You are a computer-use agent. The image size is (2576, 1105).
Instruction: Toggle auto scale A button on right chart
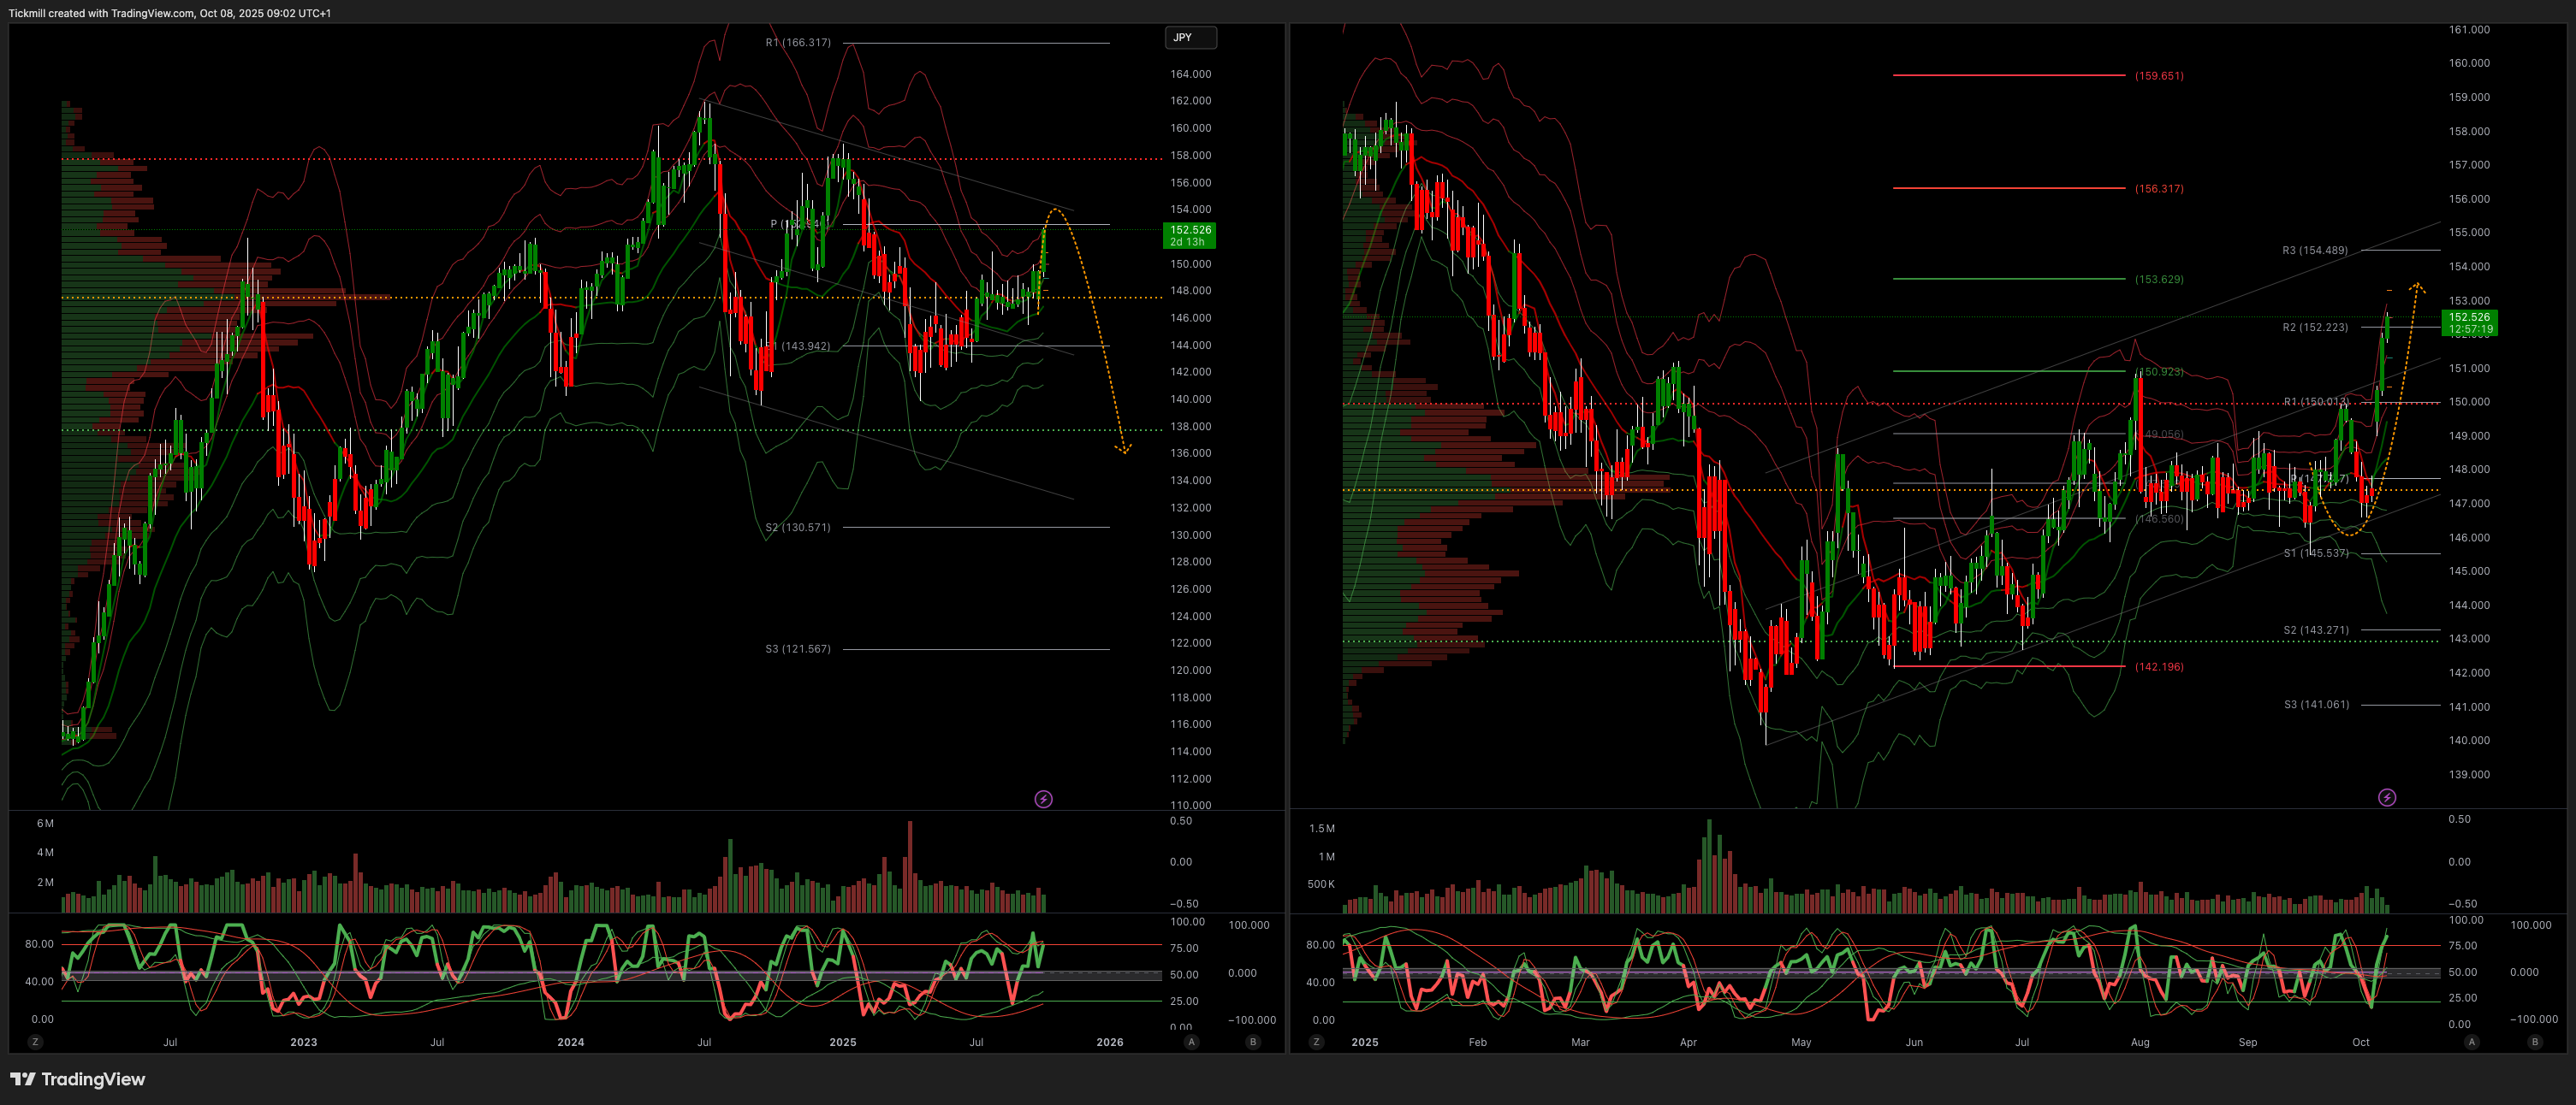(2472, 1042)
